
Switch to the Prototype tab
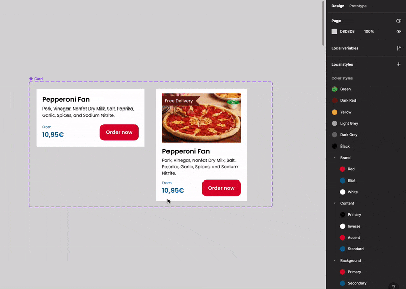(x=358, y=6)
